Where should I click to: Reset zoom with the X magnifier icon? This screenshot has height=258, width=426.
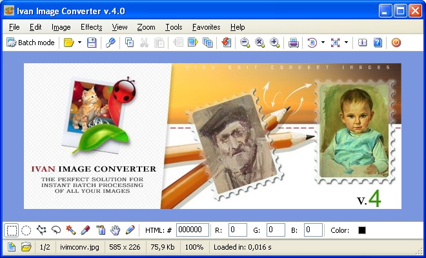point(259,43)
